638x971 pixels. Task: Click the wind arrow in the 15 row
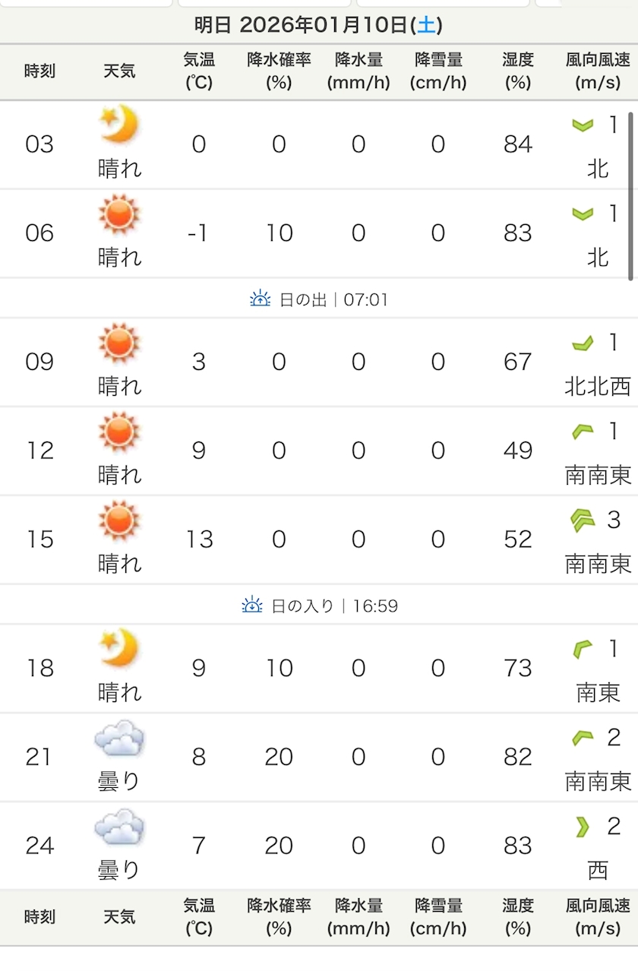point(583,520)
